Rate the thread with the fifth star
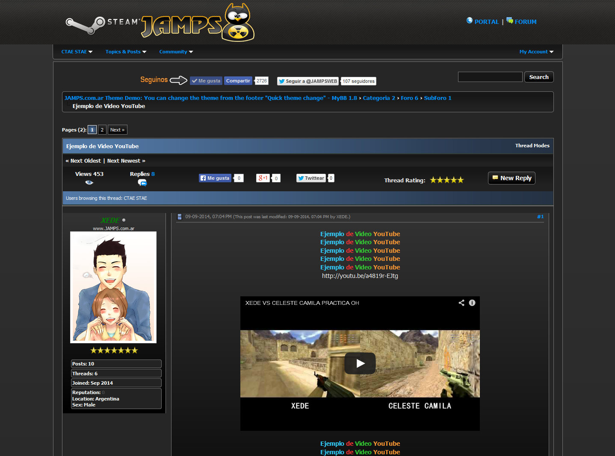This screenshot has width=615, height=456. pos(461,180)
